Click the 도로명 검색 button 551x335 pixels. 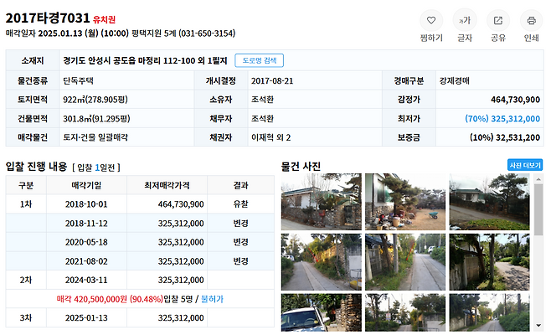[260, 60]
